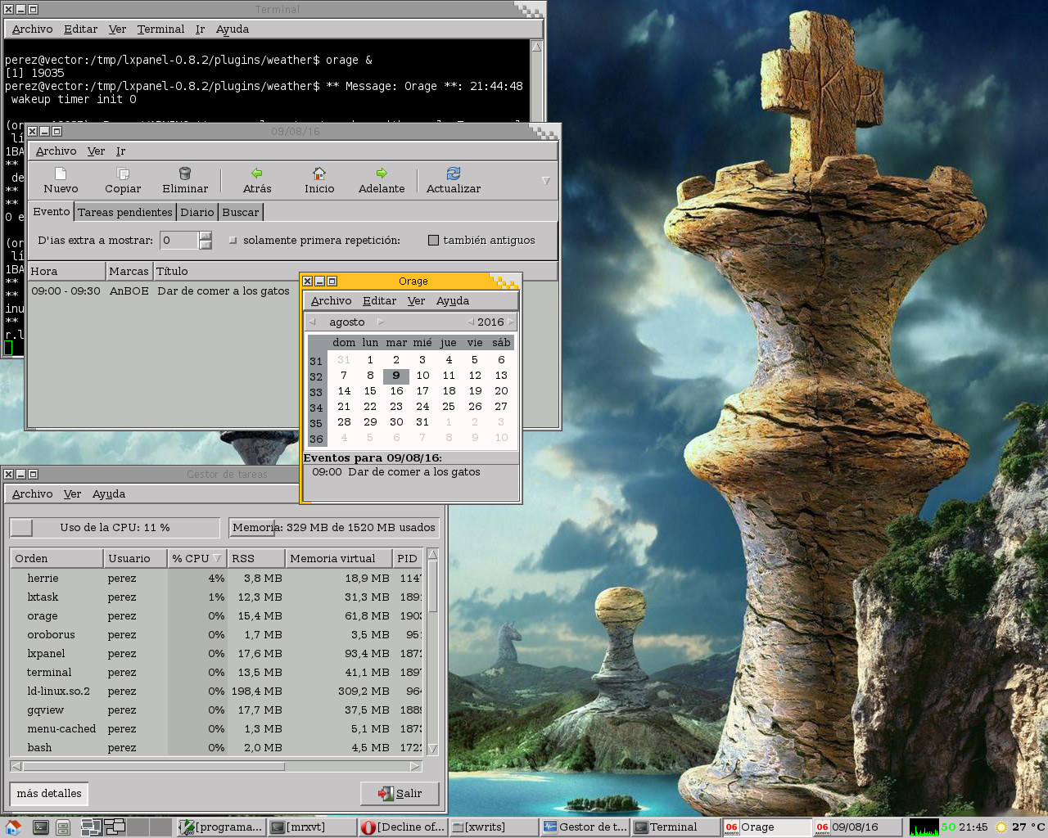Click the Eliminar trash icon
This screenshot has height=838, width=1048.
[x=185, y=173]
